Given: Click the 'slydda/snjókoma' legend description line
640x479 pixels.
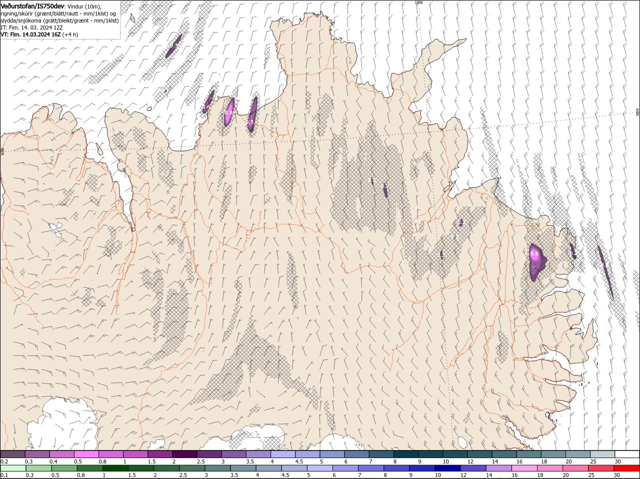Looking at the screenshot, I should tap(59, 20).
